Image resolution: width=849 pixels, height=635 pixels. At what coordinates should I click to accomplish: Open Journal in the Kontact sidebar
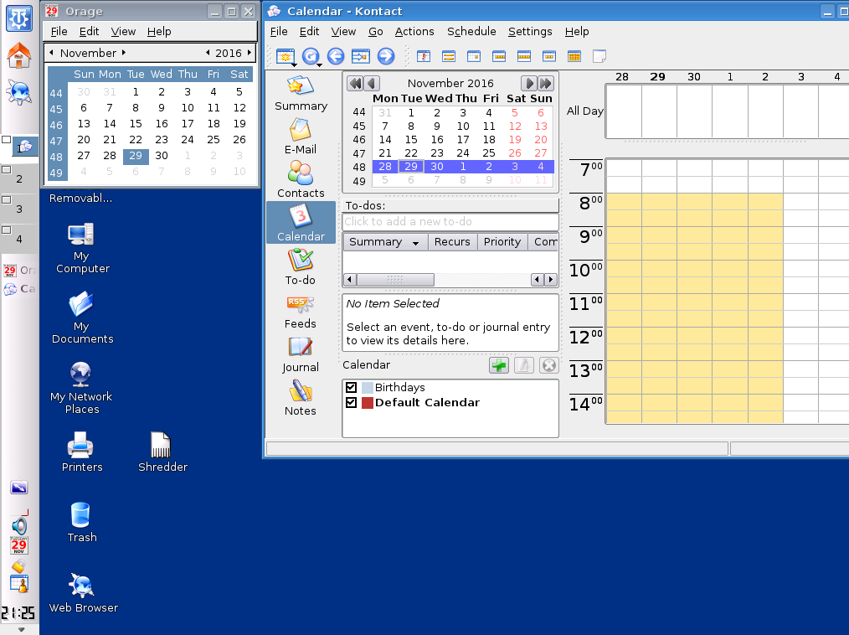pos(301,354)
